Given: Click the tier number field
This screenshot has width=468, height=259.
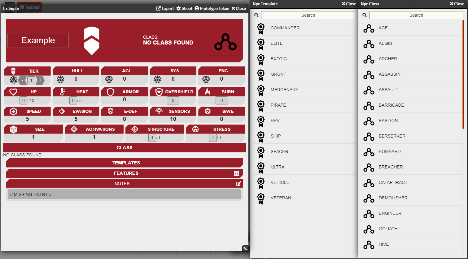Looking at the screenshot, I should tap(31, 80).
